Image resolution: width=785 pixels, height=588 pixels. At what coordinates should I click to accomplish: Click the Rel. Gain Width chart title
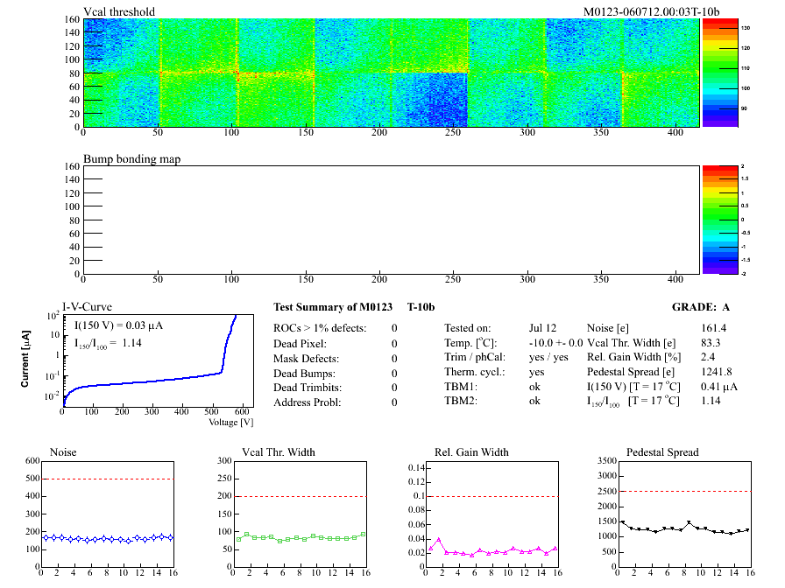click(x=471, y=452)
